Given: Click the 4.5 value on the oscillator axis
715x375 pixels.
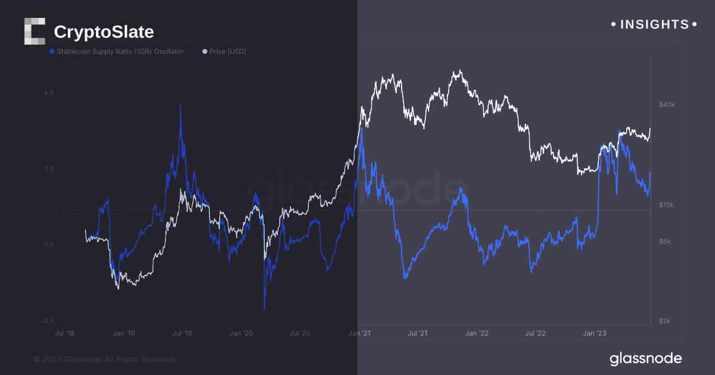Looking at the screenshot, I should (x=49, y=92).
